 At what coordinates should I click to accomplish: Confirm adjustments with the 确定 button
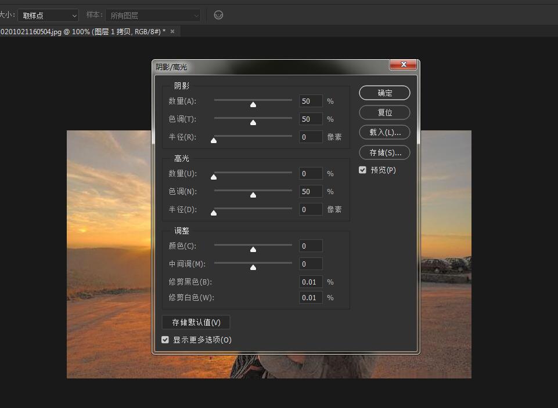[384, 93]
